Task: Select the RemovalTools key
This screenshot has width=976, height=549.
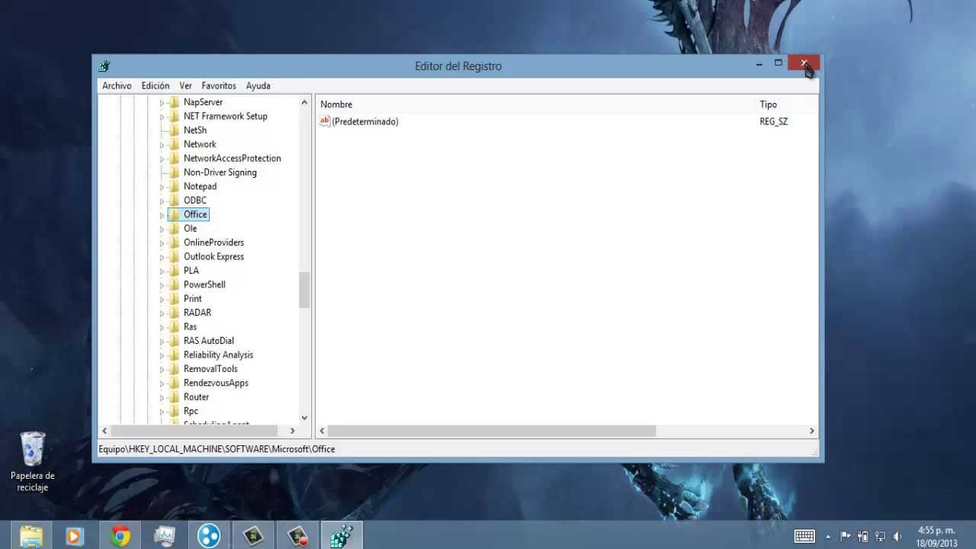Action: pos(210,369)
